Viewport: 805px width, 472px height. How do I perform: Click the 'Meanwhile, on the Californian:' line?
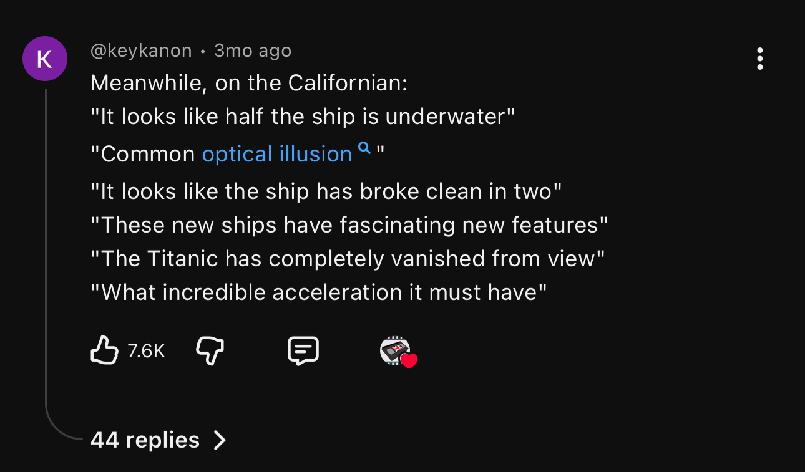click(x=248, y=83)
